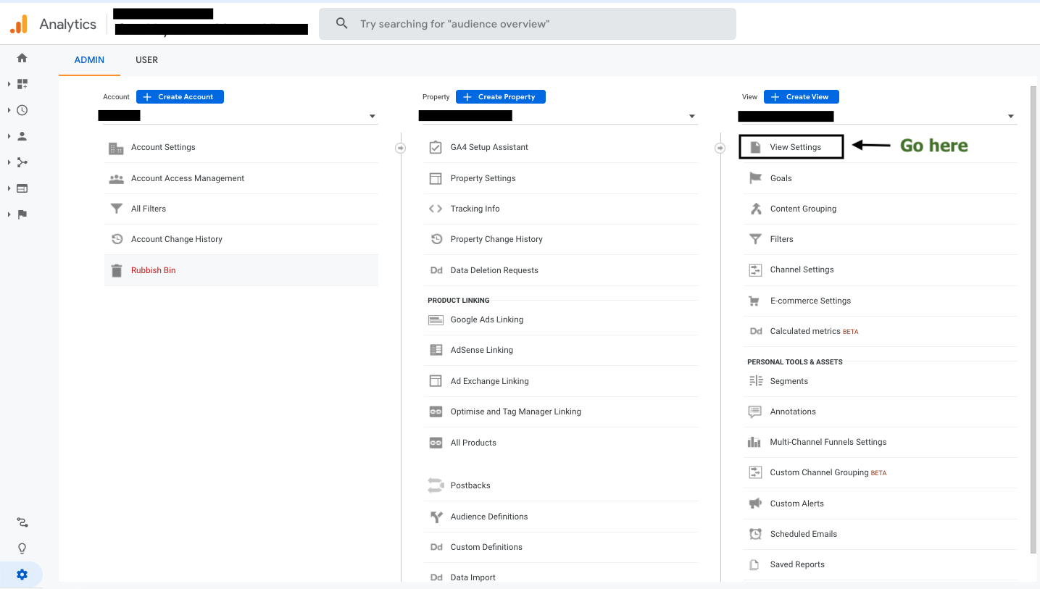Switch to the ADMIN tab
This screenshot has width=1040, height=589.
pyautogui.click(x=89, y=60)
